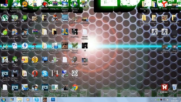The height and width of the screenshot is (102, 181).
Task: Open the Skype desktop shortcut
Action: pyautogui.click(x=45, y=75)
